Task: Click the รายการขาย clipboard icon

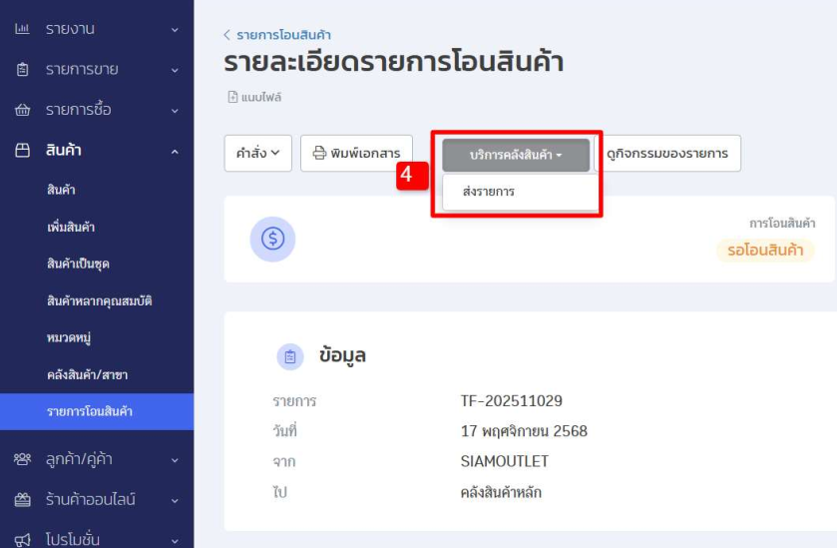Action: (22, 70)
